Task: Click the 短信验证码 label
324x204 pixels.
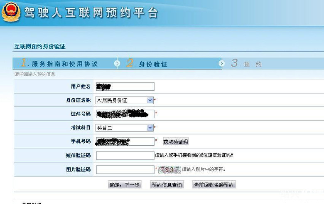Action: [78, 156]
